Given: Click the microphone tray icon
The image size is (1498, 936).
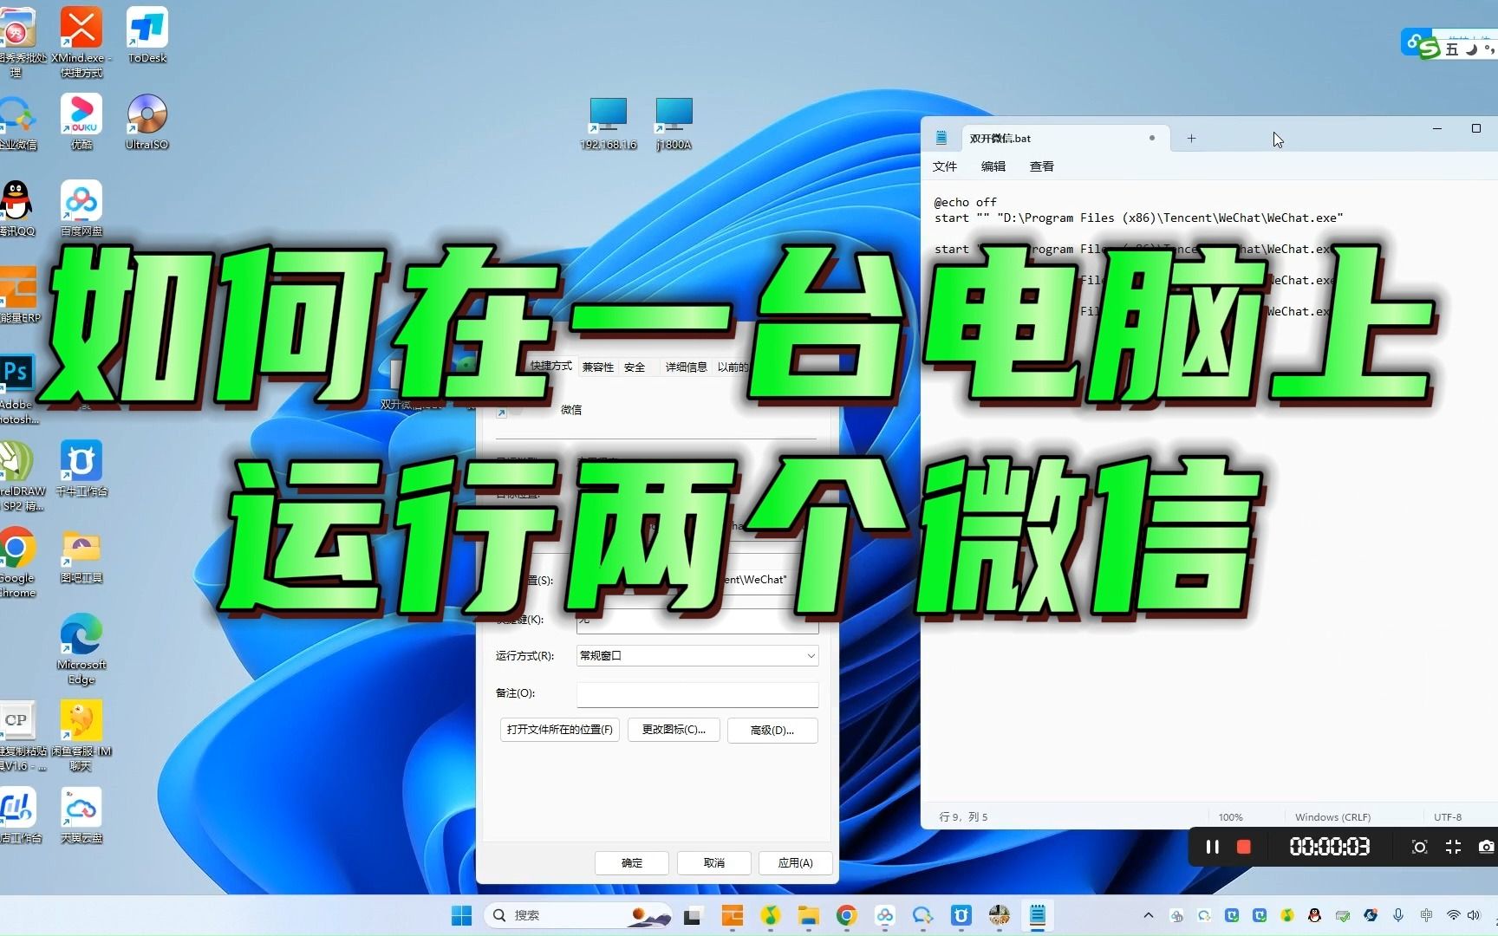Looking at the screenshot, I should [x=1398, y=915].
